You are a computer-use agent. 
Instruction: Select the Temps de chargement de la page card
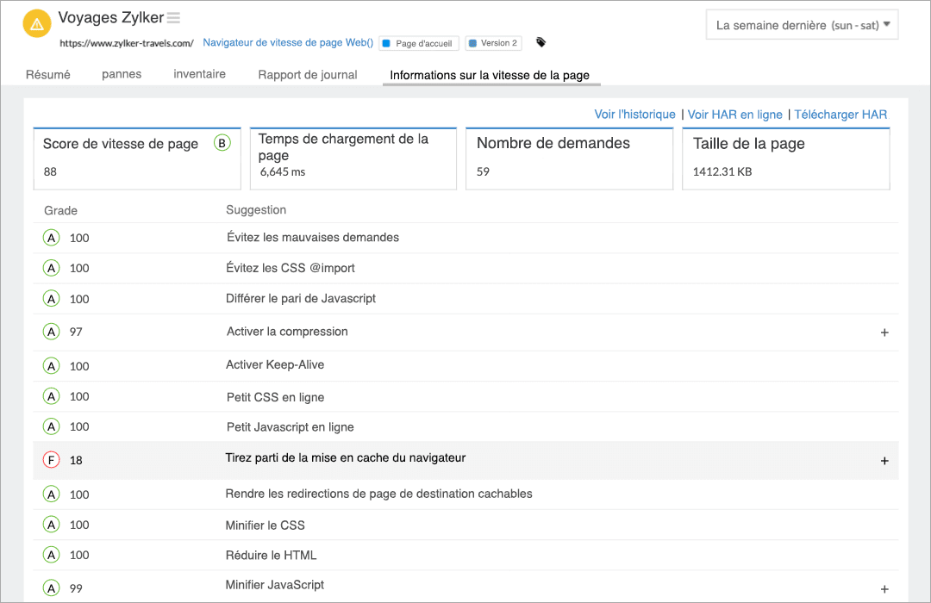pos(353,158)
